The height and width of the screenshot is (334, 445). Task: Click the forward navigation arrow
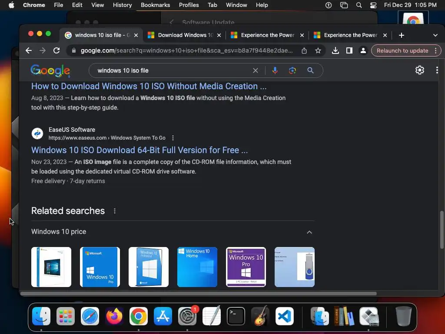43,50
